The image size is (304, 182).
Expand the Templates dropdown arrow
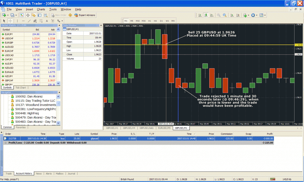click(265, 15)
